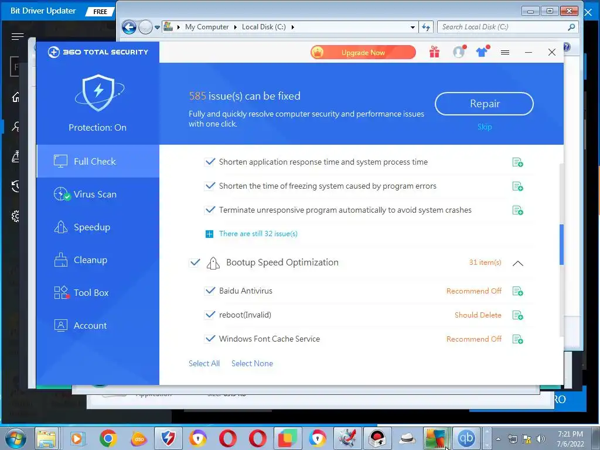Uncheck Windows Font Cache Service checkbox
Image resolution: width=600 pixels, height=450 pixels.
(210, 339)
